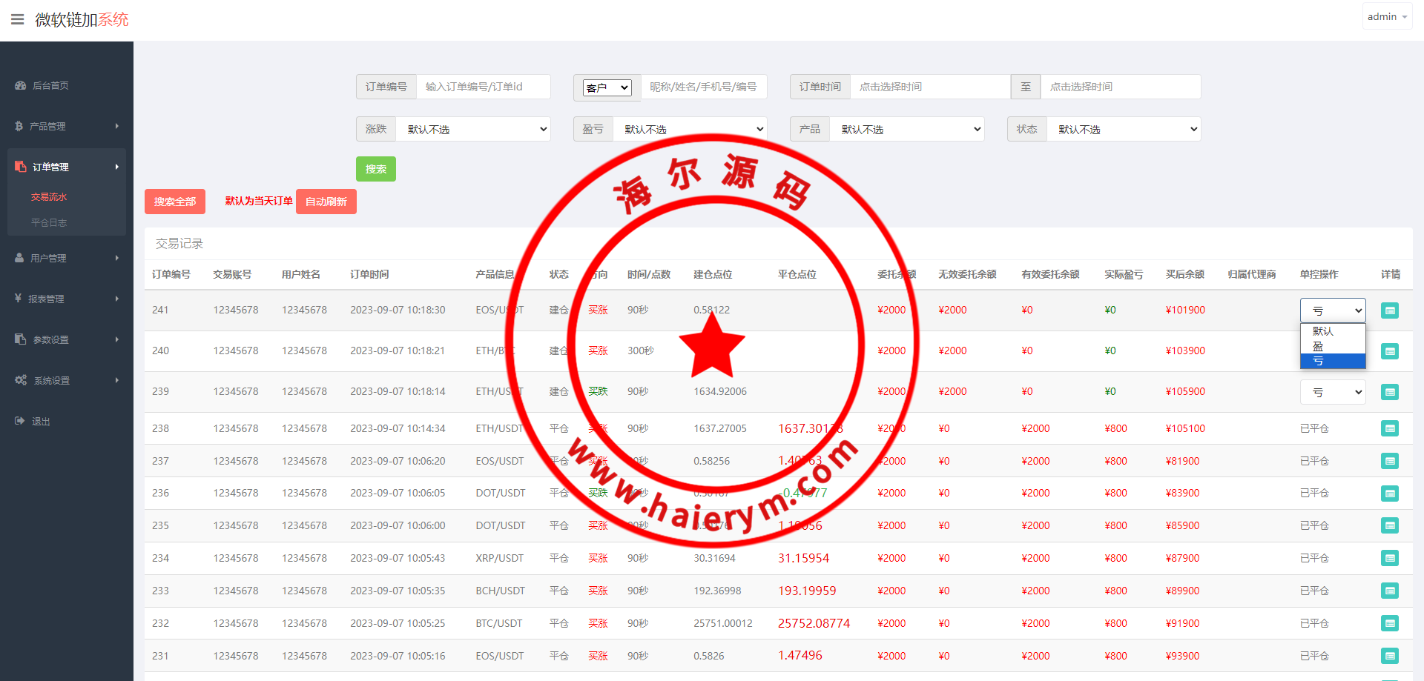Open the 盈亏 filter dropdown

coord(690,129)
